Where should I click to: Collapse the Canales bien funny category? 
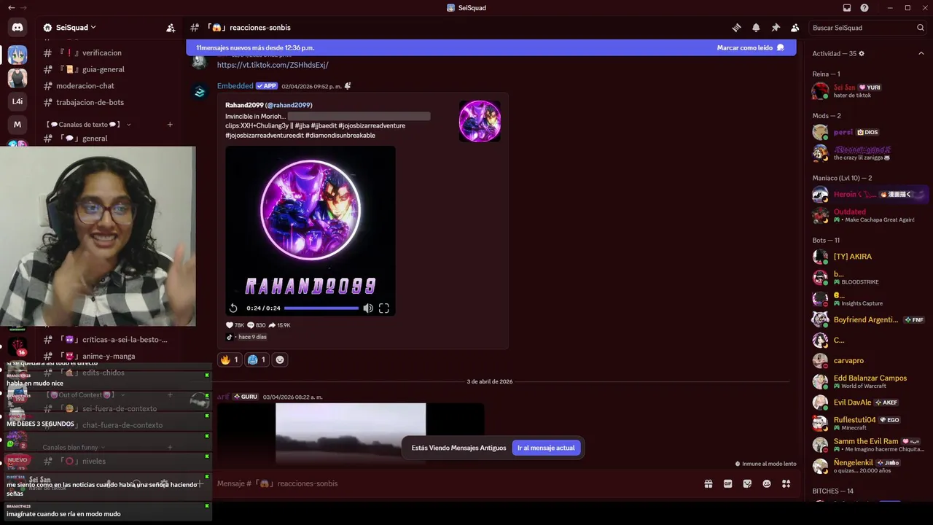point(74,447)
